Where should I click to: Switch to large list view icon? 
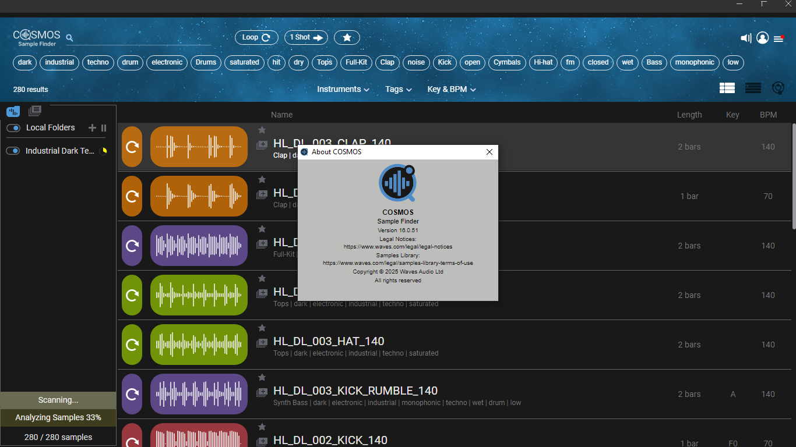pyautogui.click(x=727, y=88)
